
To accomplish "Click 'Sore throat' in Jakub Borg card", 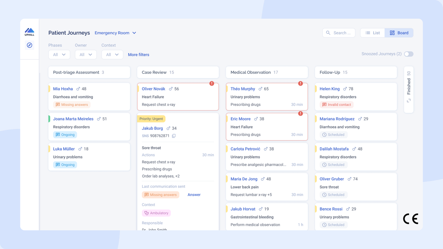I will pyautogui.click(x=151, y=148).
